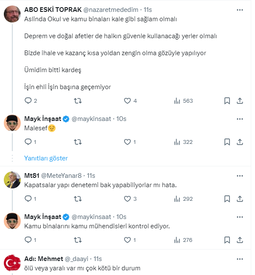Image resolution: width=255 pixels, height=275 pixels.
Task: Retweet Mt81's tweet about yapı denetimi
Action: 78,199
